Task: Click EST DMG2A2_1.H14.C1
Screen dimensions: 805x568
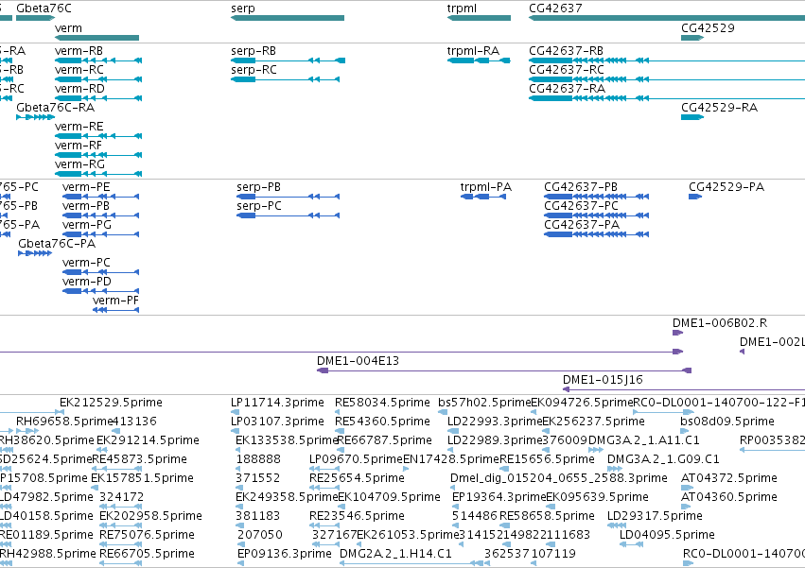Action: tap(395, 554)
